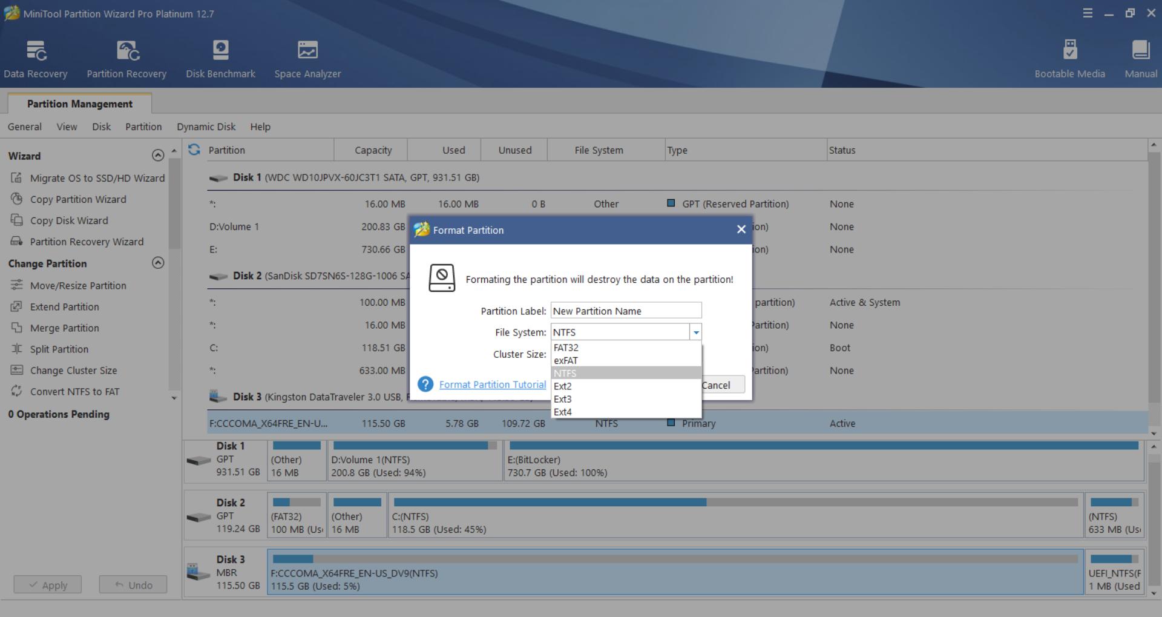The width and height of the screenshot is (1162, 617).
Task: Switch to Partition Management tab
Action: coord(79,104)
